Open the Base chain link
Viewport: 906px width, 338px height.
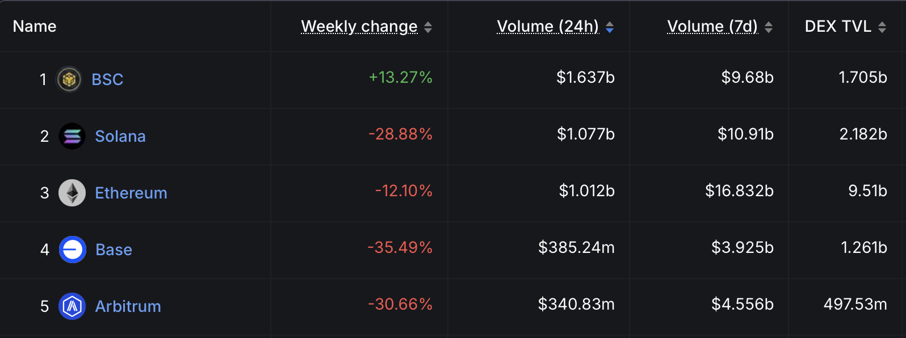click(114, 250)
